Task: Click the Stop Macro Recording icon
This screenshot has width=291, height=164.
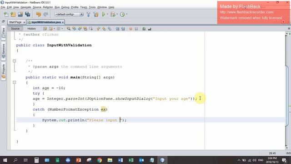Action: 136,29
